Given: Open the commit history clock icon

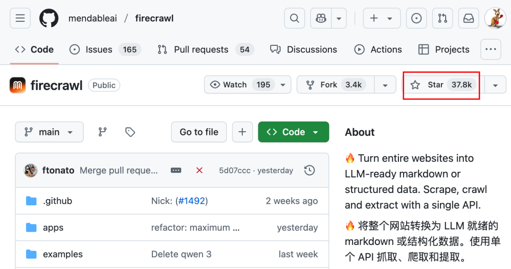Looking at the screenshot, I should coord(309,170).
